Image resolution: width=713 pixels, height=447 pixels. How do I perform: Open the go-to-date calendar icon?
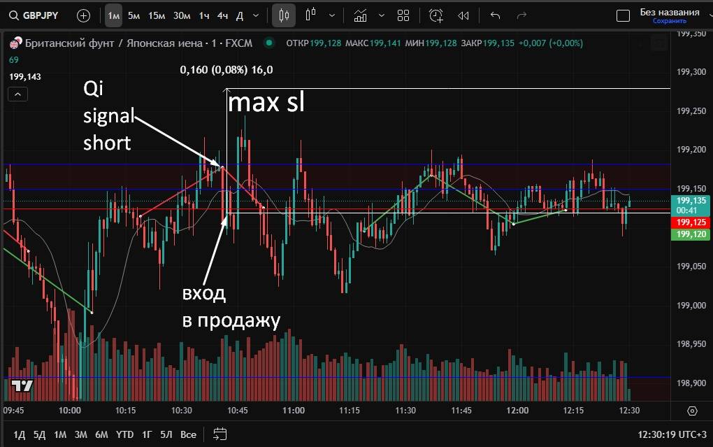pos(219,434)
